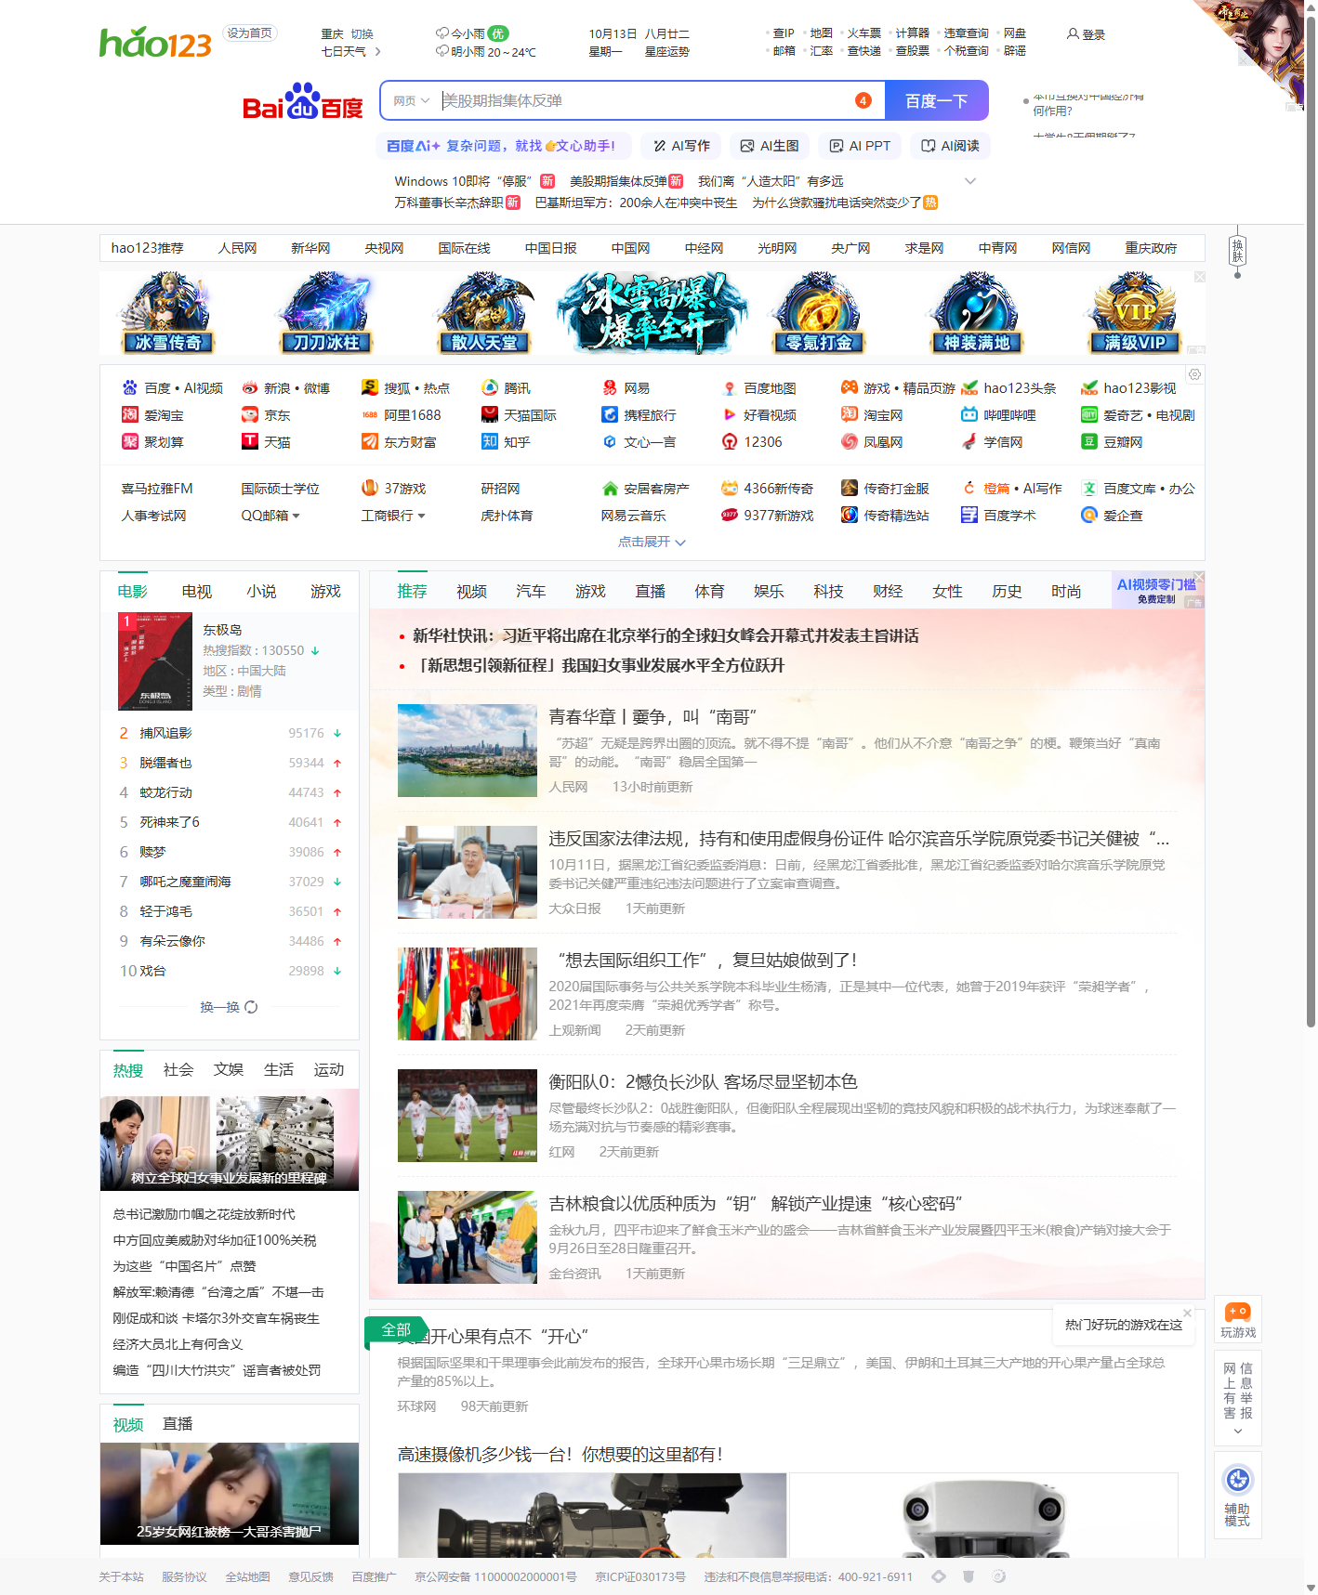
Task: Open the 玩游戏 gamepad icon
Action: pos(1237,1312)
